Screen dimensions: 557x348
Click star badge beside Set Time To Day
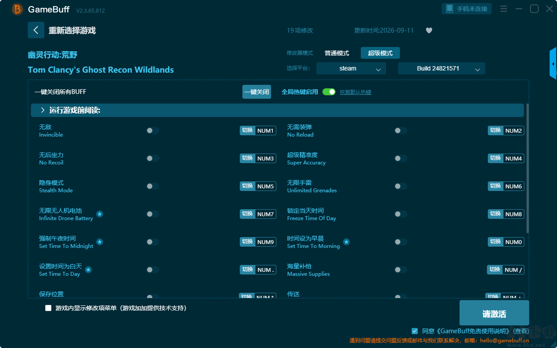click(88, 270)
